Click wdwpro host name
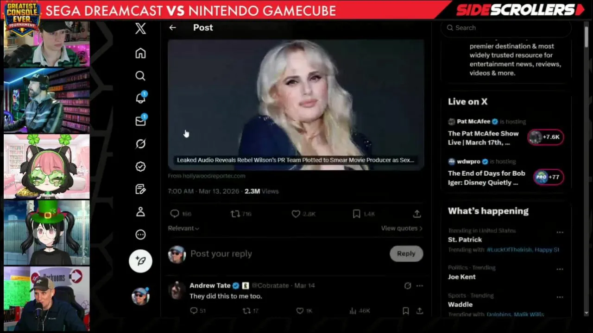 coord(469,161)
